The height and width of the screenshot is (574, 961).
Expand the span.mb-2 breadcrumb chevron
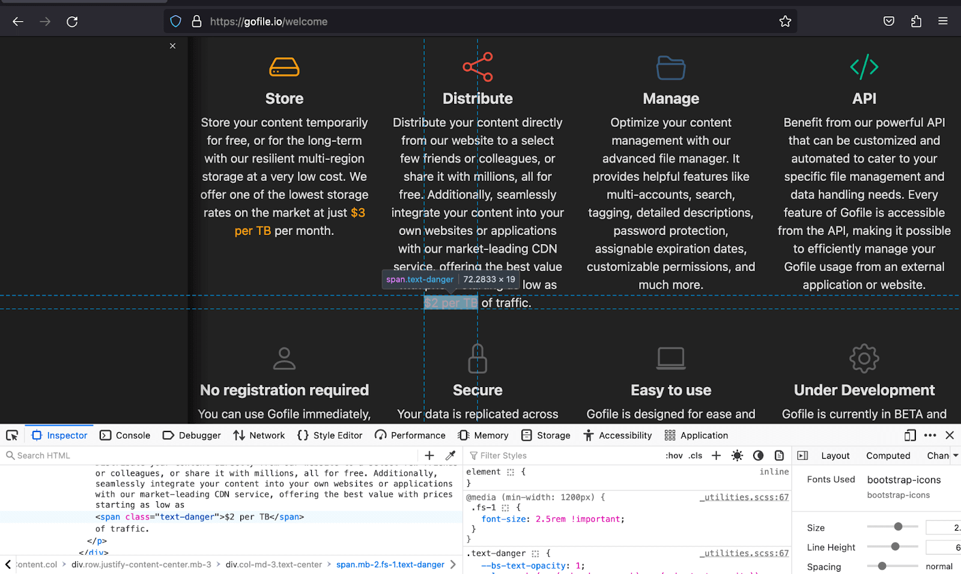[452, 564]
